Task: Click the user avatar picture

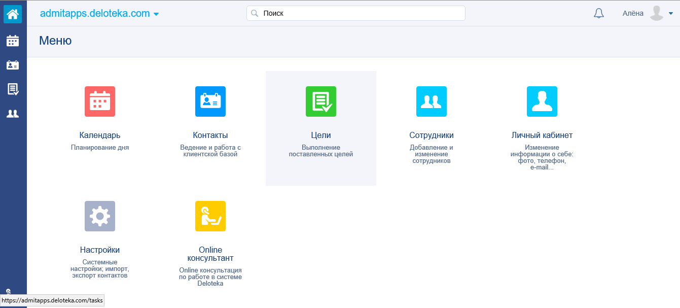Action: pos(657,14)
